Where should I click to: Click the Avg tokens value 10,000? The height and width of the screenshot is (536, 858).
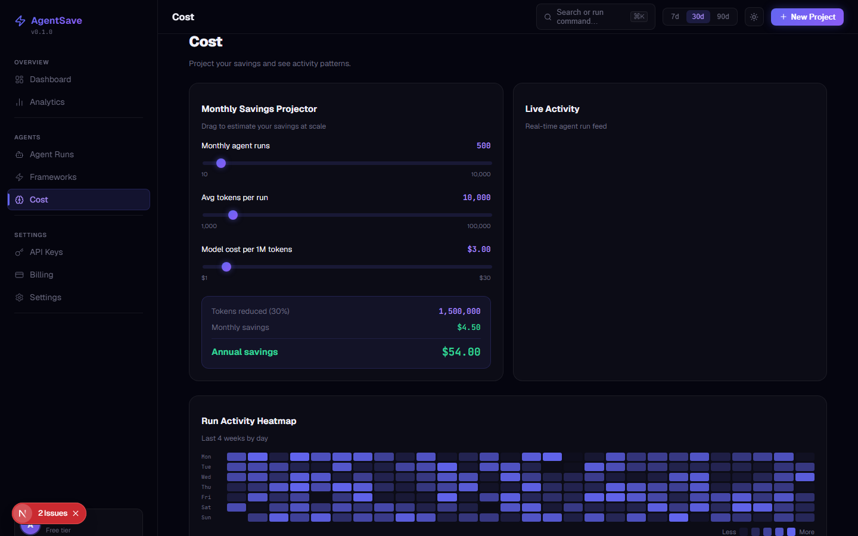(x=477, y=198)
